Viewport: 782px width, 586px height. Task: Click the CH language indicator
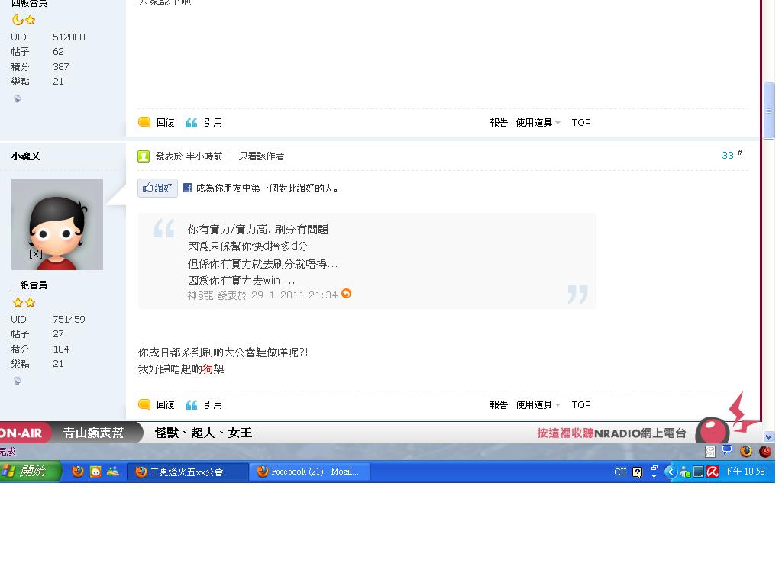click(620, 472)
